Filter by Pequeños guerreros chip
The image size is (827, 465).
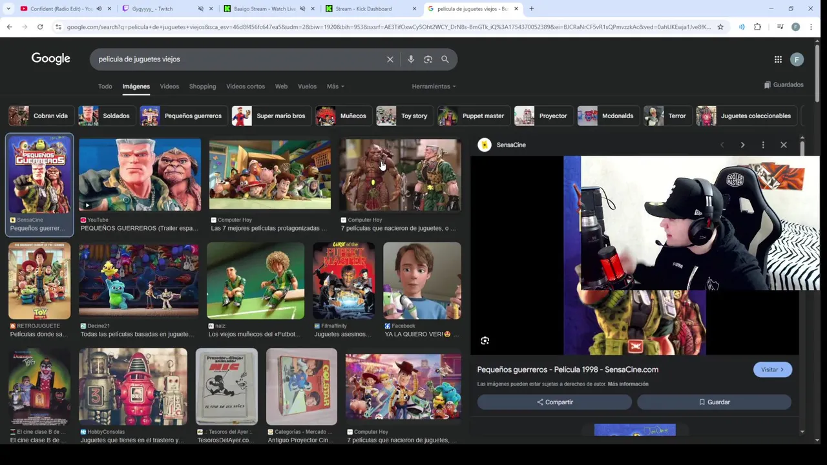coord(183,116)
